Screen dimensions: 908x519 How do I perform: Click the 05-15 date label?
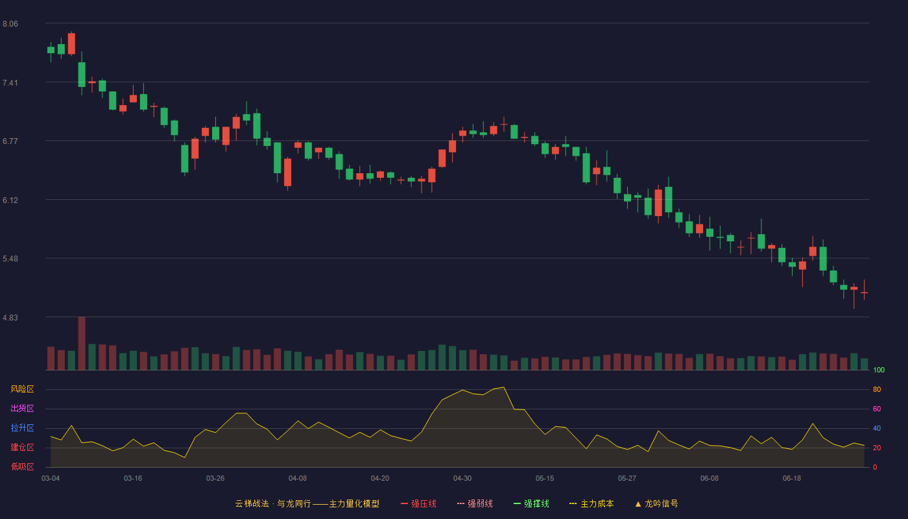[x=545, y=478]
